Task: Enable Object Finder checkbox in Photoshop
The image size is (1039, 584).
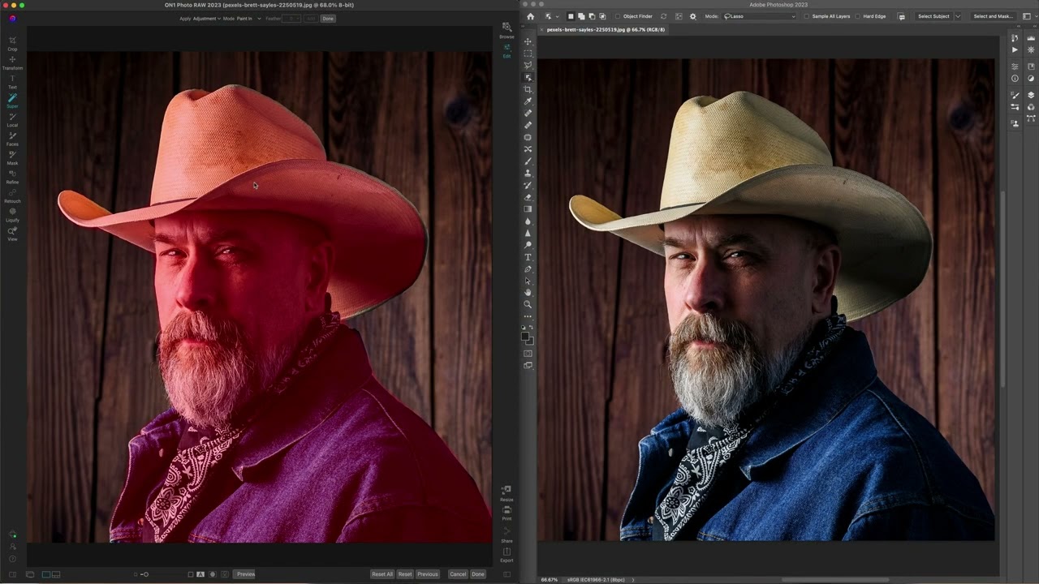Action: point(618,16)
